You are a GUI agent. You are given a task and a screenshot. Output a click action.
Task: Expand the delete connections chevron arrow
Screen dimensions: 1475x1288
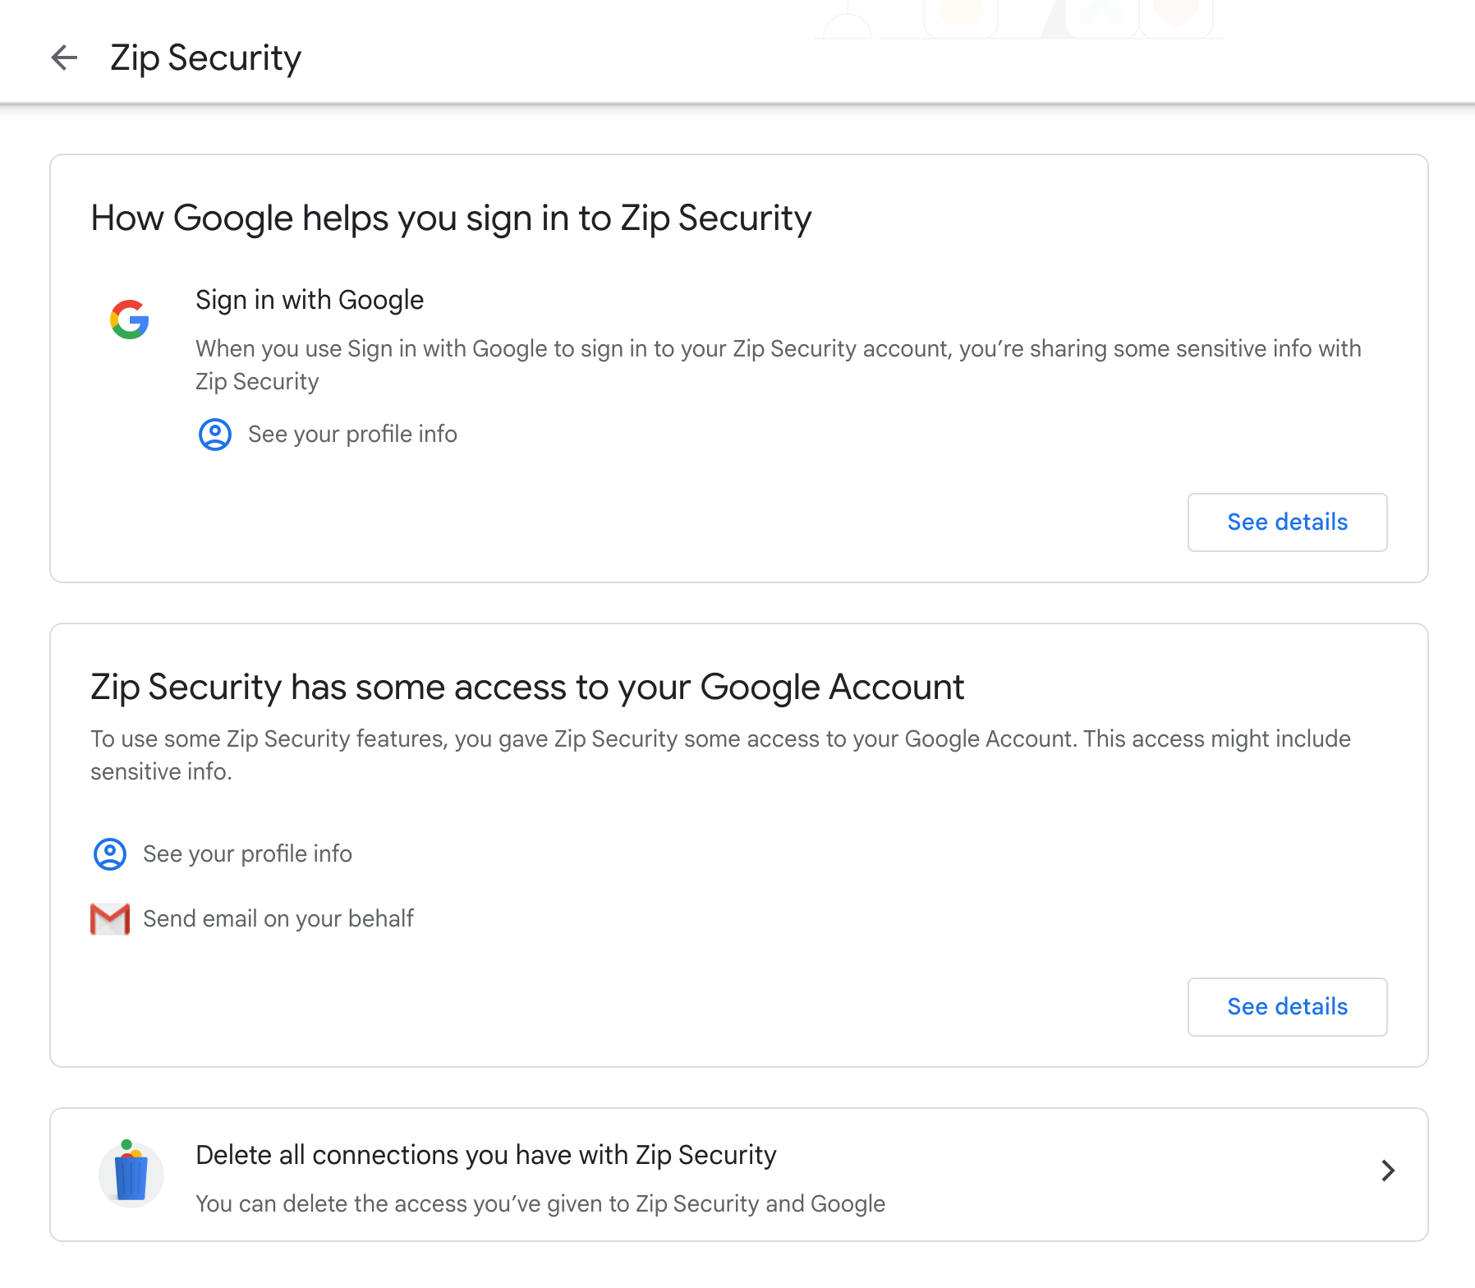click(x=1388, y=1171)
